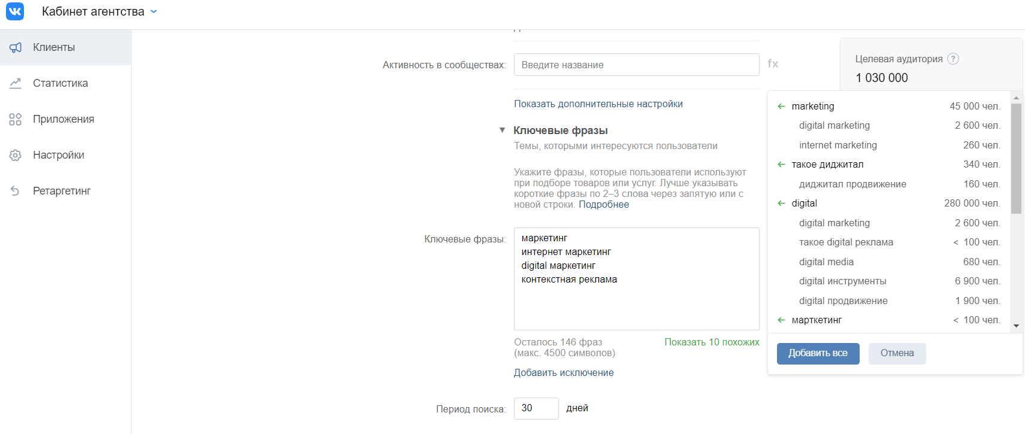Select the digital media suggestion
Viewport: 1025px width, 434px height.
click(x=889, y=262)
